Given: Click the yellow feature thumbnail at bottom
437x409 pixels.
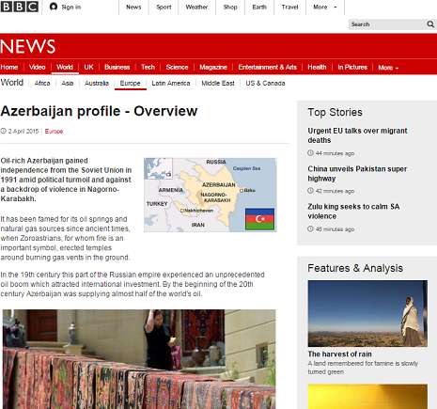Looking at the screenshot, I should pos(367,396).
